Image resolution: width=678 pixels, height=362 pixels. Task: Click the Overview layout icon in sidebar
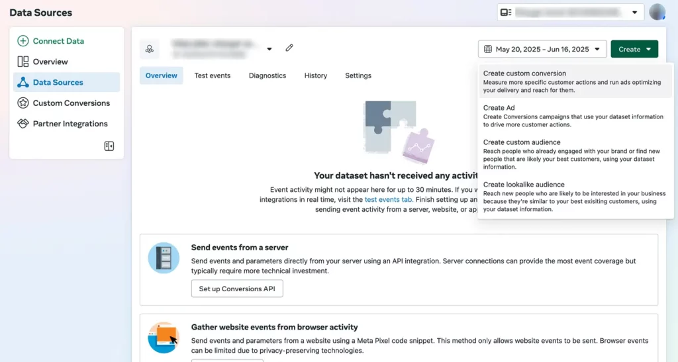23,62
